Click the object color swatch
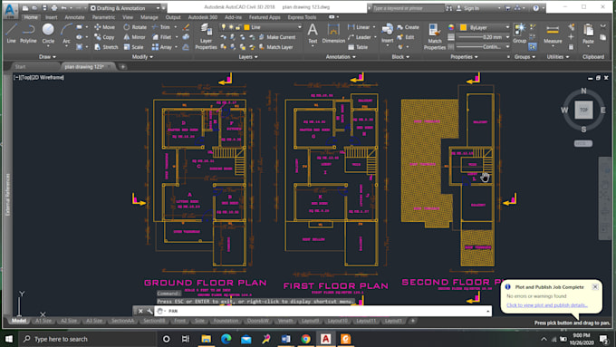The width and height of the screenshot is (616, 347). tap(463, 27)
